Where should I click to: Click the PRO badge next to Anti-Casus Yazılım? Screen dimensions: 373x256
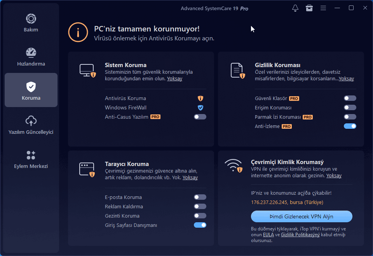pyautogui.click(x=155, y=117)
